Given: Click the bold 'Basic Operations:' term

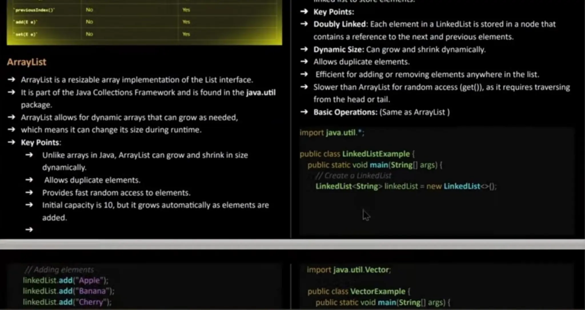Looking at the screenshot, I should 345,112.
